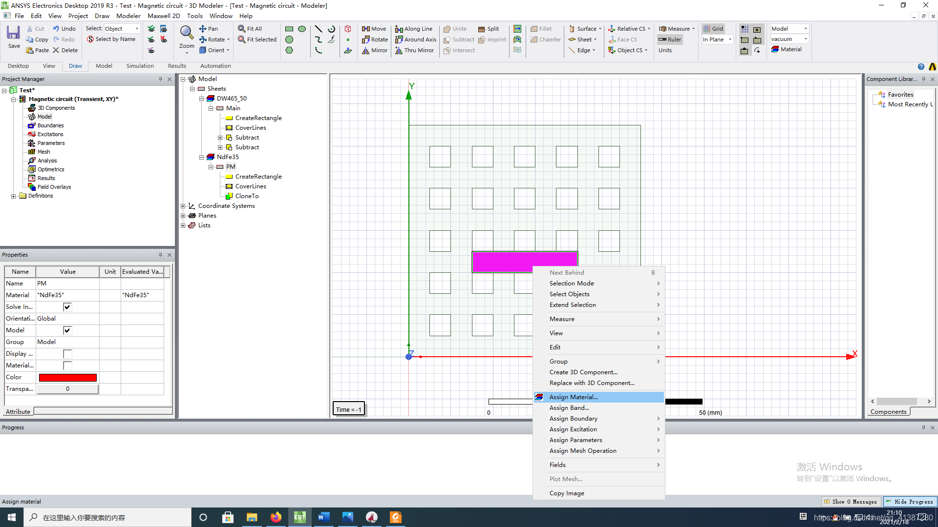Click the Delete tool

pyautogui.click(x=65, y=50)
